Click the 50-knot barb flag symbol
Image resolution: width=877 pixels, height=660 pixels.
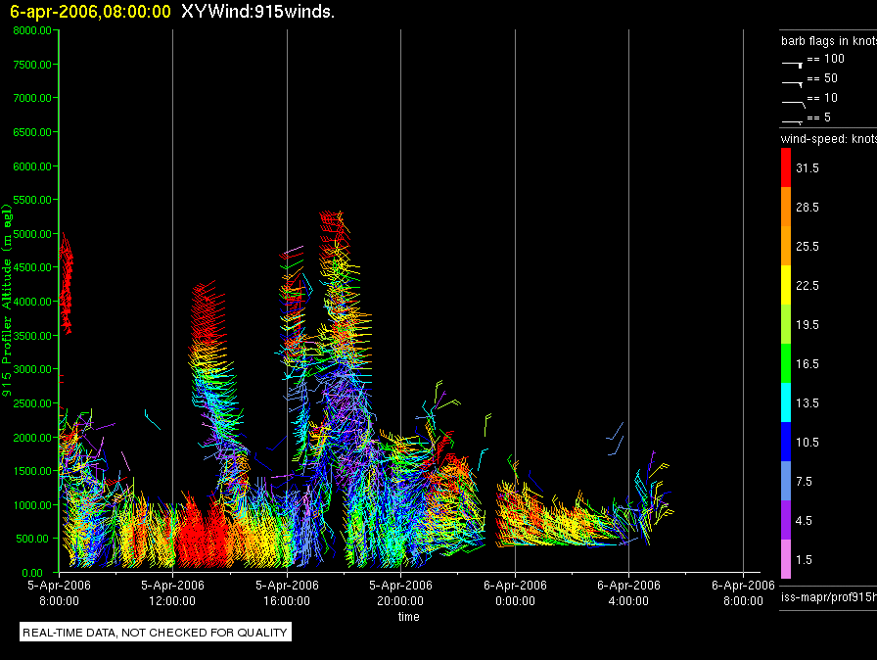[x=792, y=80]
